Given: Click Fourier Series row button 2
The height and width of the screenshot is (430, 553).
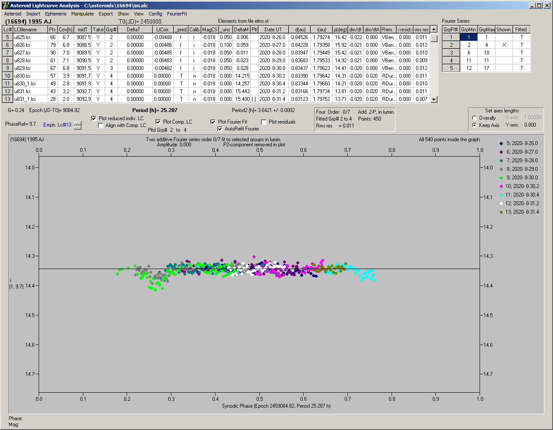Looking at the screenshot, I should click(x=451, y=45).
